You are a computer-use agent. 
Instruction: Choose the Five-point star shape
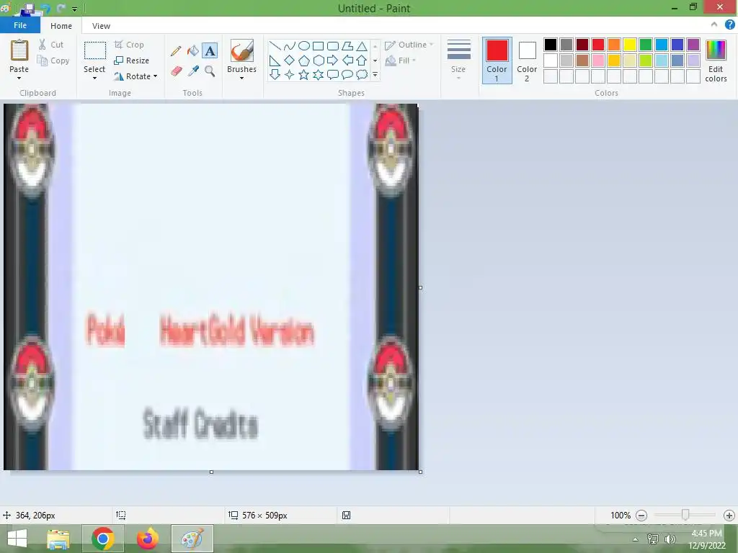point(304,74)
